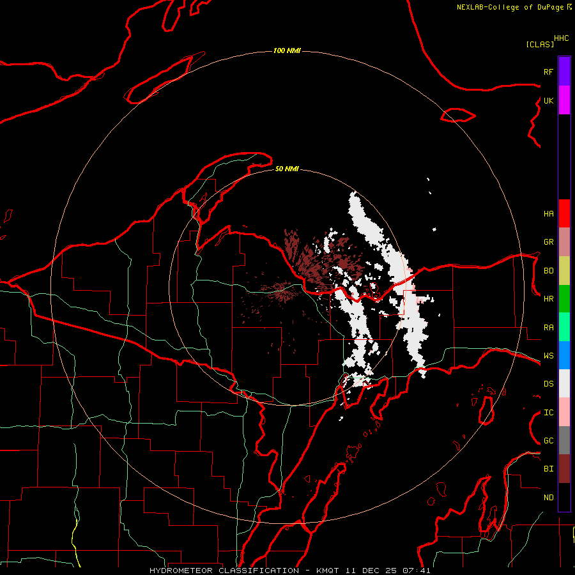The image size is (575, 575).
Task: Click the RA legend label
Action: 548,328
